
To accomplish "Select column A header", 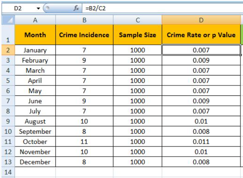I will point(35,20).
